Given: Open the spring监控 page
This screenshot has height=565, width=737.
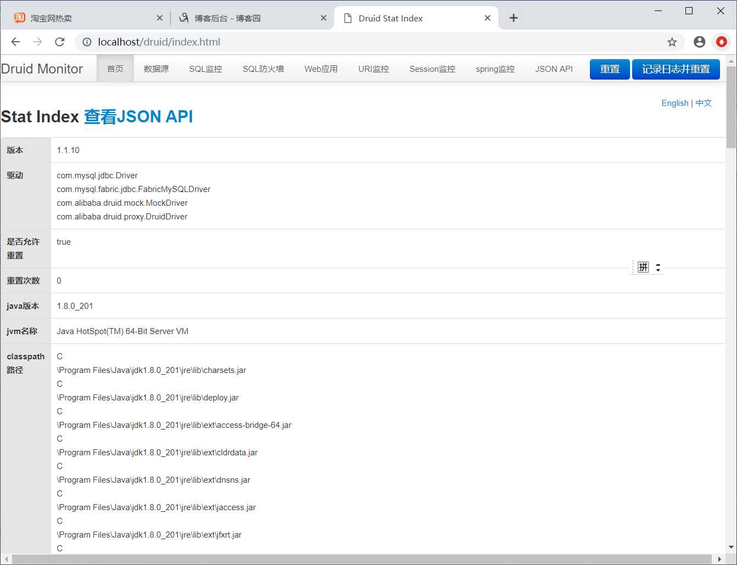Looking at the screenshot, I should pyautogui.click(x=496, y=69).
